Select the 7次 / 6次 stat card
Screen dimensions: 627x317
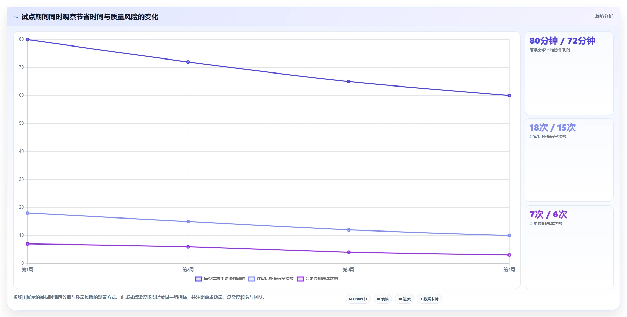pyautogui.click(x=569, y=247)
